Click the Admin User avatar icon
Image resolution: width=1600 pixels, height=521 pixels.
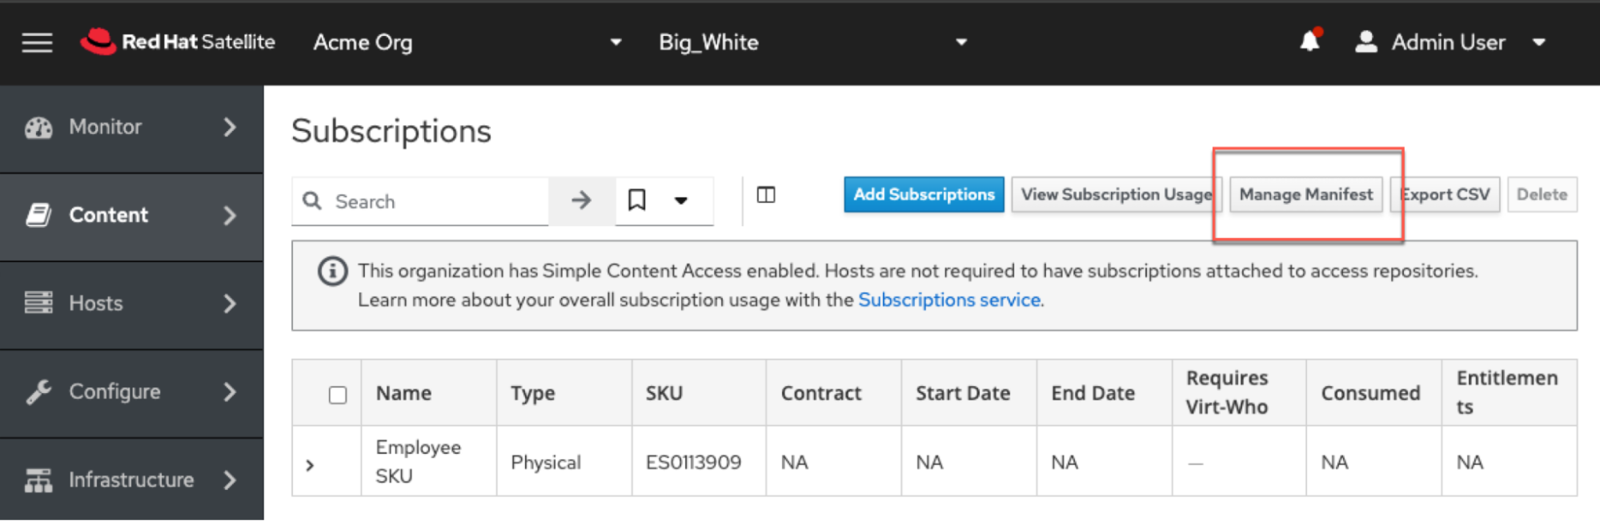point(1365,42)
